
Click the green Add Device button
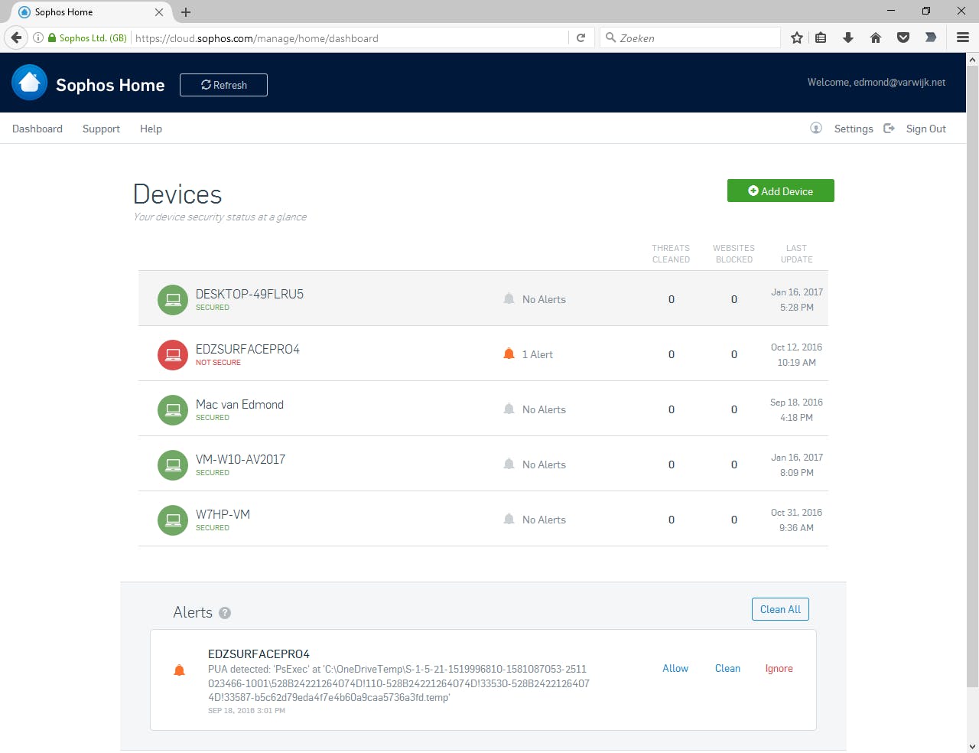pyautogui.click(x=780, y=191)
